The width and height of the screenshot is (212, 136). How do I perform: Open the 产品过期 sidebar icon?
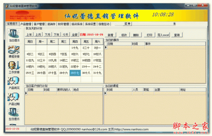click(14, 99)
